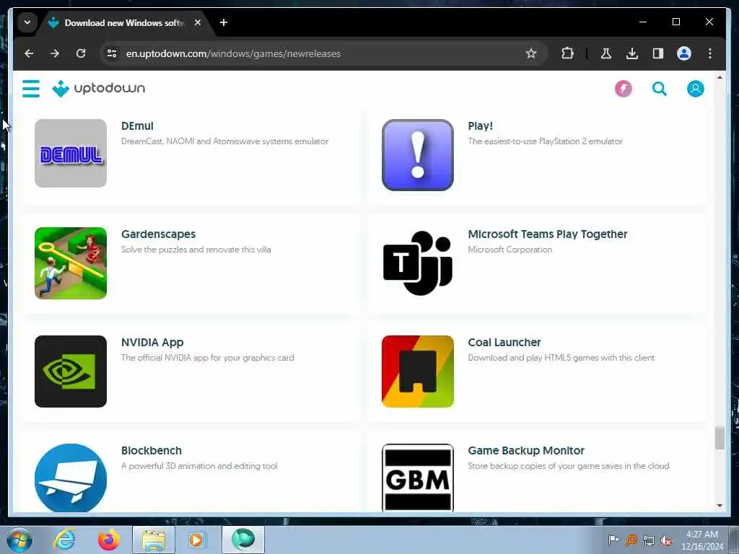This screenshot has width=739, height=554.
Task: Click 'Solve the puzzles and renovate this villa'
Action: click(x=196, y=250)
